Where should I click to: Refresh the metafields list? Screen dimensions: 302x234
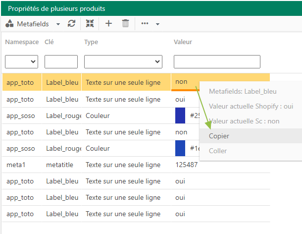tap(71, 23)
